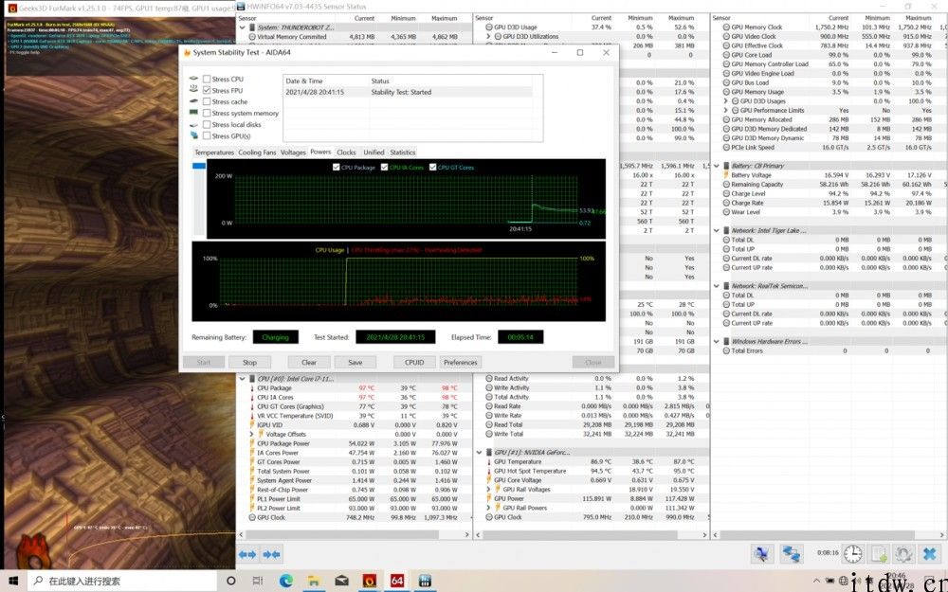The image size is (948, 592).
Task: Stop the stability test with the Stop button
Action: point(249,363)
